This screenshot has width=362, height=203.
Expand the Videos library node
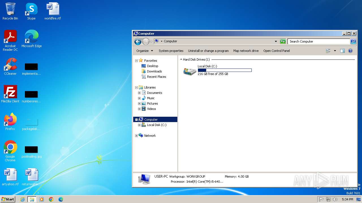click(139, 109)
